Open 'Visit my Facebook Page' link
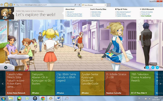163x101 pixels. pyautogui.click(x=74, y=14)
